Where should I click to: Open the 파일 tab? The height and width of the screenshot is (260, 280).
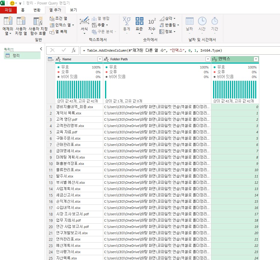8,10
